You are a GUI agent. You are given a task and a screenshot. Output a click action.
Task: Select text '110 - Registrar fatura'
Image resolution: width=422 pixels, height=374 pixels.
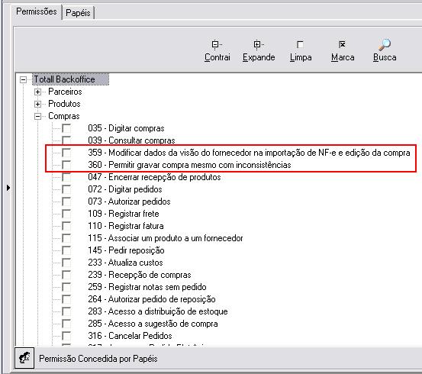point(126,226)
